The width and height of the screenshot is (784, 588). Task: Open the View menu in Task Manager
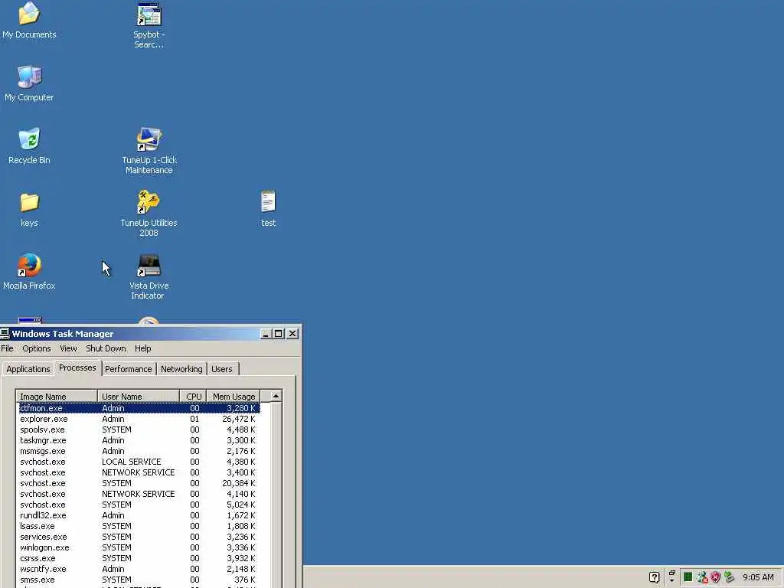68,348
